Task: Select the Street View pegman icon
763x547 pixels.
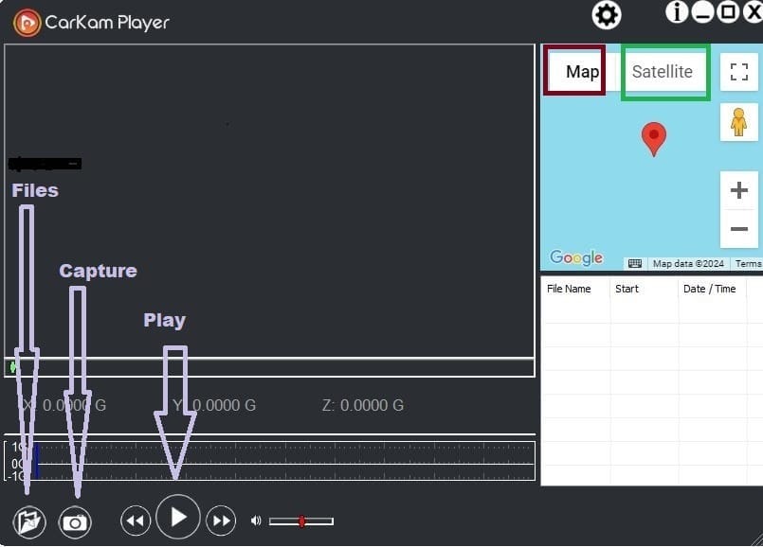Action: click(738, 122)
